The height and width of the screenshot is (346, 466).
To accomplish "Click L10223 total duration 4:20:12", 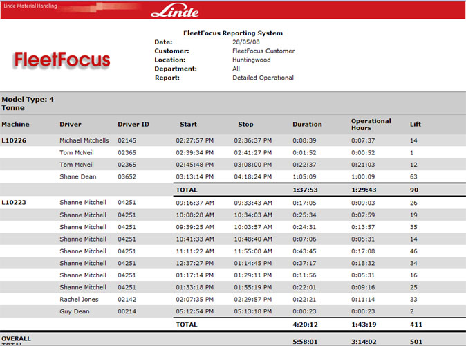I will 305,325.
